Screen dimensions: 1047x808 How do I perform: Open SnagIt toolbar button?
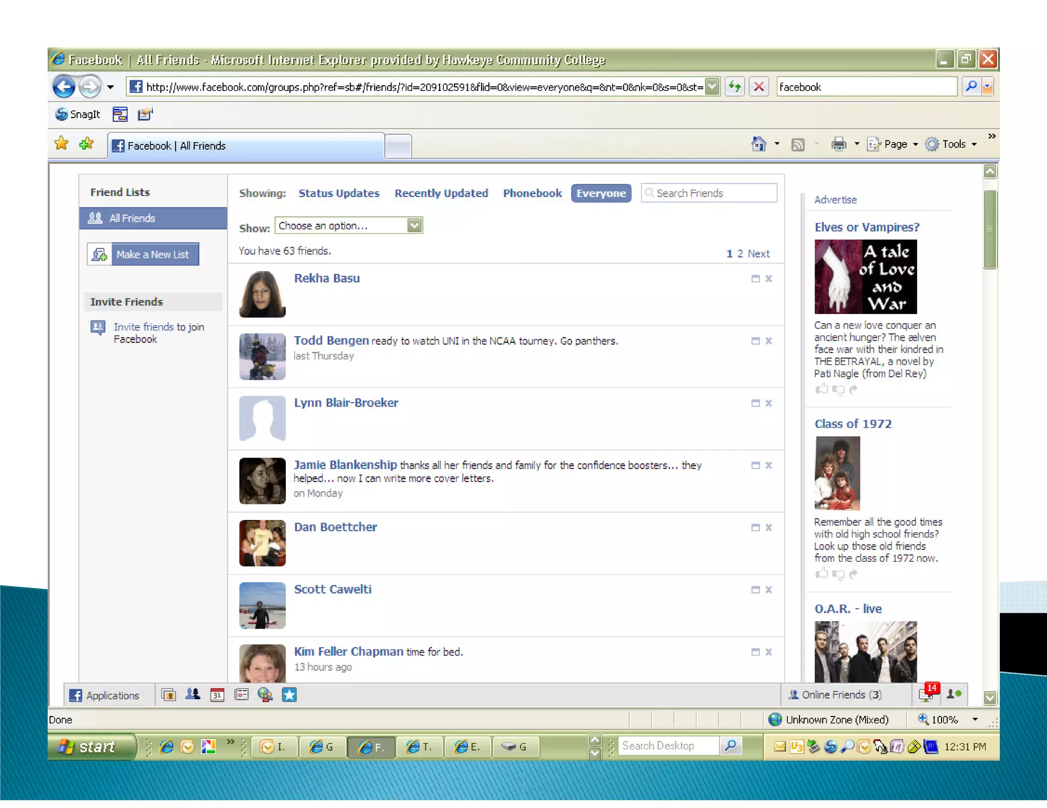(78, 114)
